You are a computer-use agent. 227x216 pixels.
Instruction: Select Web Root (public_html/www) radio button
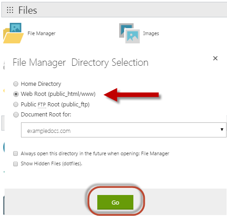click(16, 94)
